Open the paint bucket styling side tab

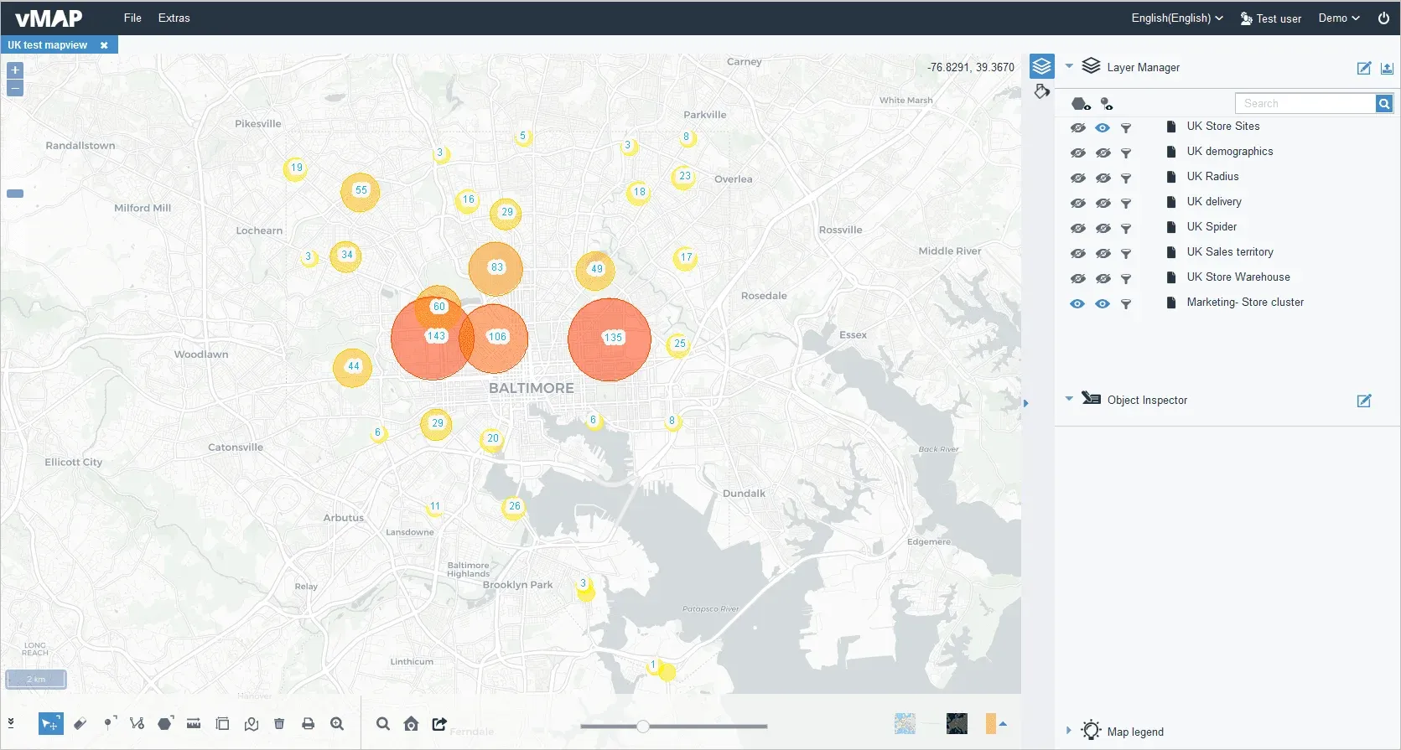pyautogui.click(x=1041, y=91)
